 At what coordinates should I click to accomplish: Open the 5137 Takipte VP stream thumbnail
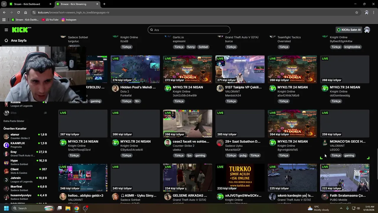(x=240, y=70)
